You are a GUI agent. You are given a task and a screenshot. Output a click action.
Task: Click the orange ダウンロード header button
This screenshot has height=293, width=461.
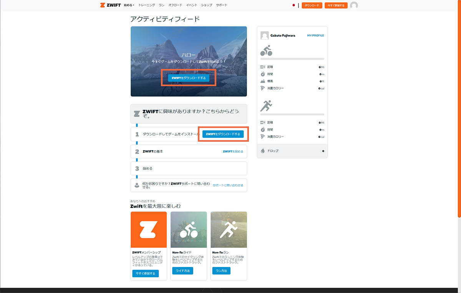click(312, 5)
